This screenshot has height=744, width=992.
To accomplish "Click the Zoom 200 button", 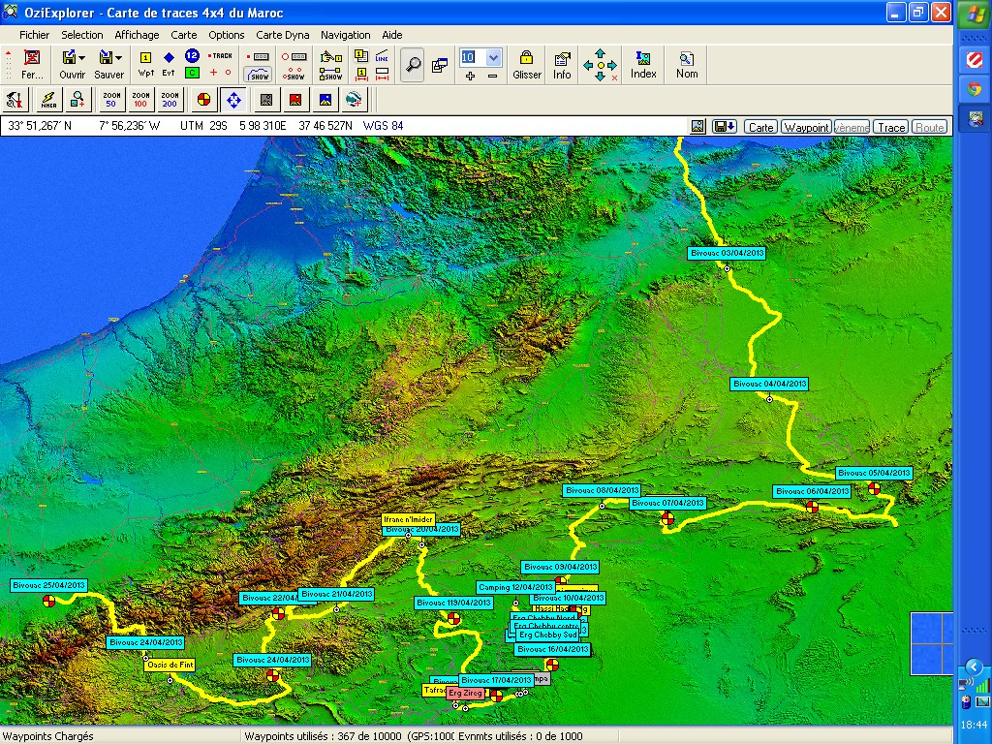I will [x=170, y=99].
